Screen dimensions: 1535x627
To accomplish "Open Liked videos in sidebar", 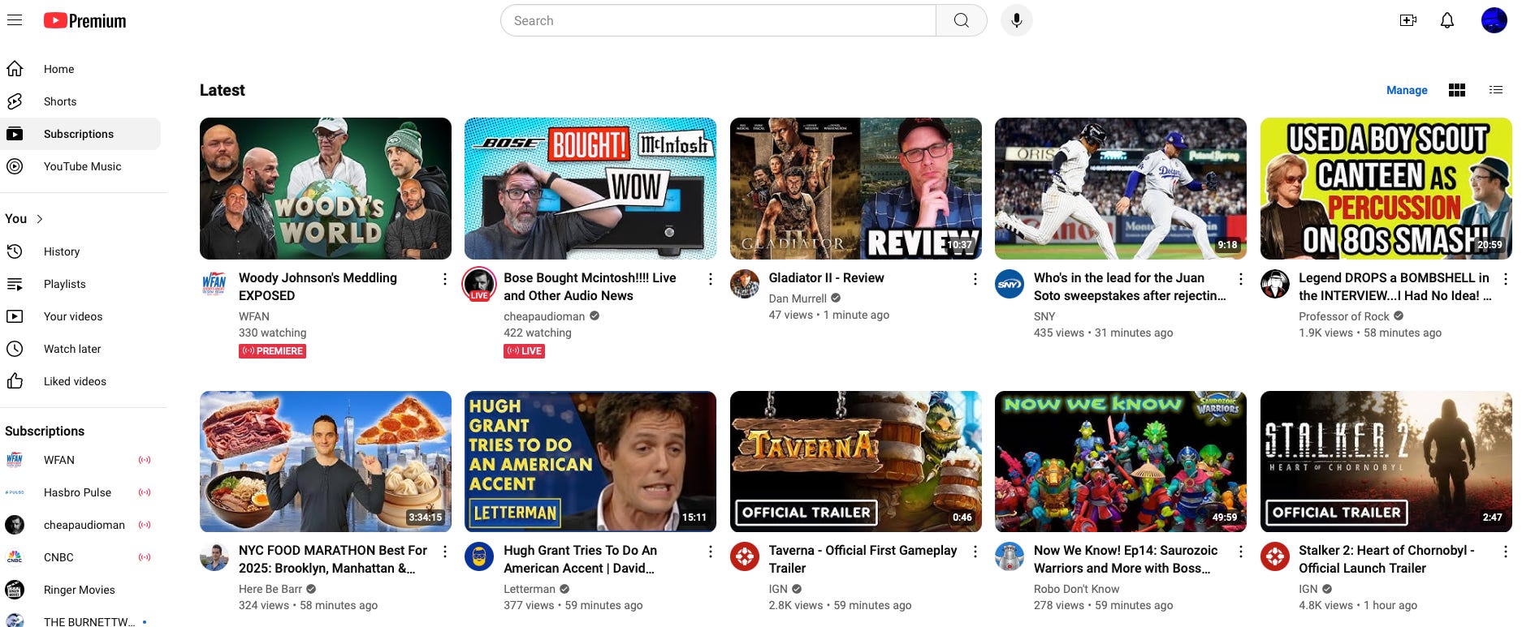I will click(x=80, y=381).
